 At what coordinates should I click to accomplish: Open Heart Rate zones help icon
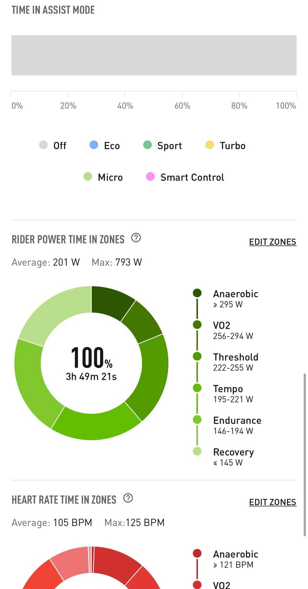point(128,498)
